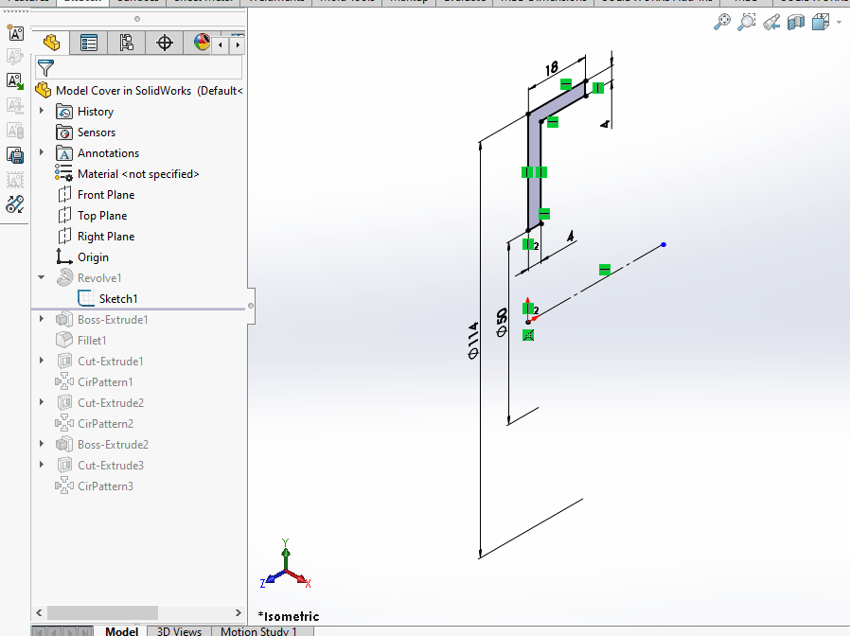This screenshot has height=636, width=850.
Task: Collapse the Revolve1 feature
Action: (x=42, y=278)
